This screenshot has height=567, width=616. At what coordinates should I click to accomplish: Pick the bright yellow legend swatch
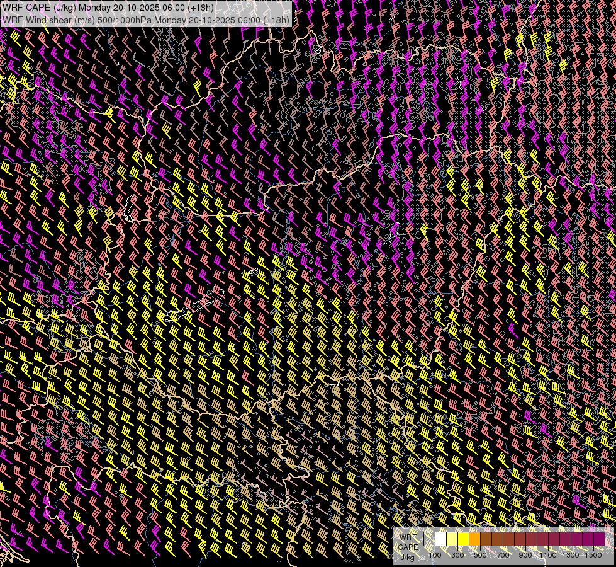pos(463,539)
